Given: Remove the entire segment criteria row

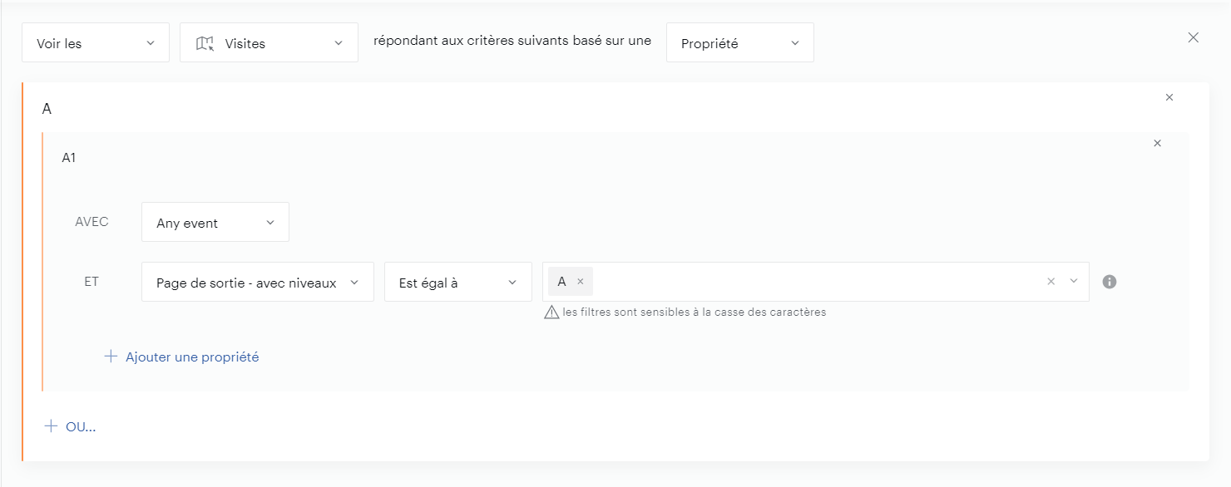Looking at the screenshot, I should [1194, 37].
